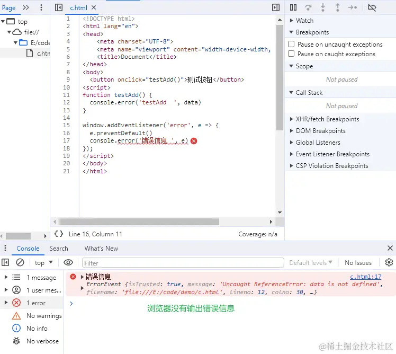This screenshot has width=396, height=354.
Task: Click the navigator horizontal scrollbar thumb
Action: click(18, 236)
